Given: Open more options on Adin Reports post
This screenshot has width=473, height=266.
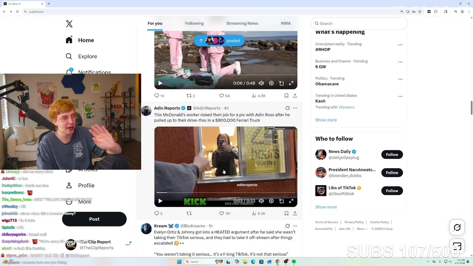Looking at the screenshot, I should [295, 108].
